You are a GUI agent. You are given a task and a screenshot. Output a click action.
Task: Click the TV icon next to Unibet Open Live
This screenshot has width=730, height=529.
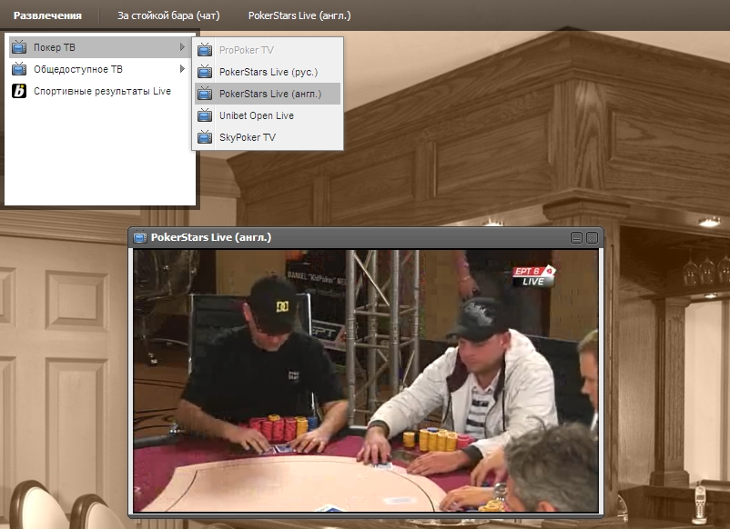point(205,115)
